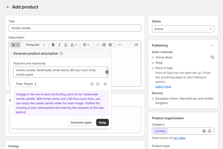Apply italic formatting

point(59,45)
